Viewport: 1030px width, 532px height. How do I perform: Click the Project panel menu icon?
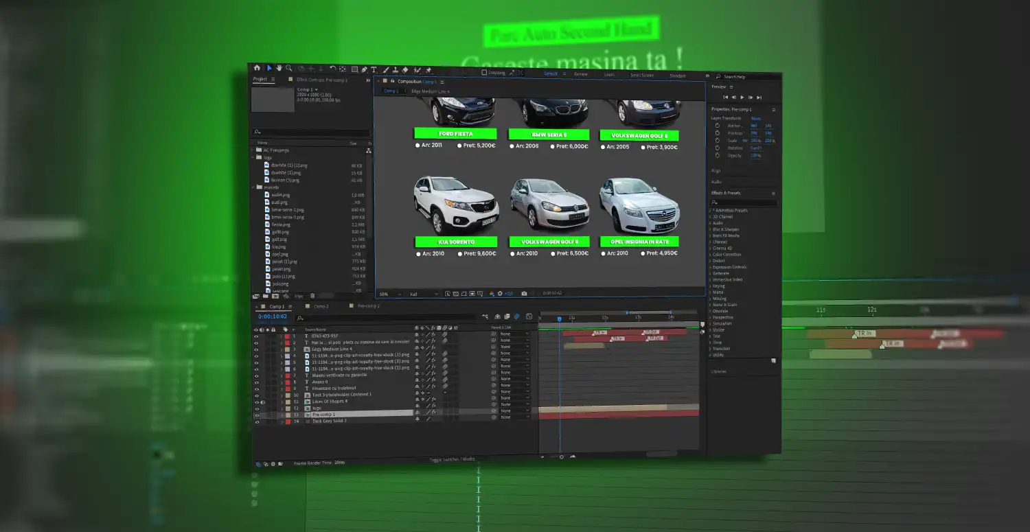point(273,80)
